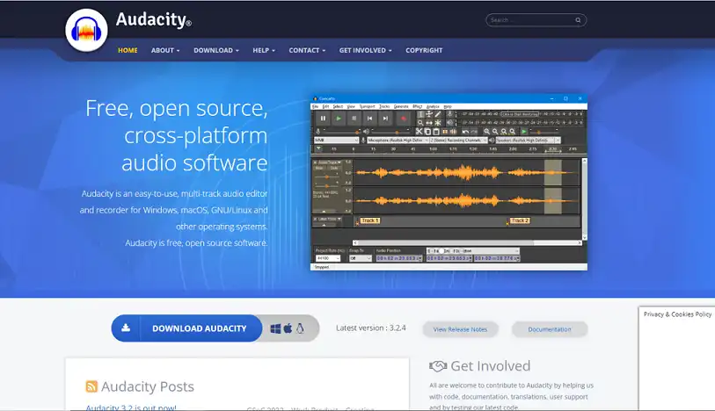The height and width of the screenshot is (411, 715).
Task: Click the Audacity headphones logo
Action: point(87,30)
